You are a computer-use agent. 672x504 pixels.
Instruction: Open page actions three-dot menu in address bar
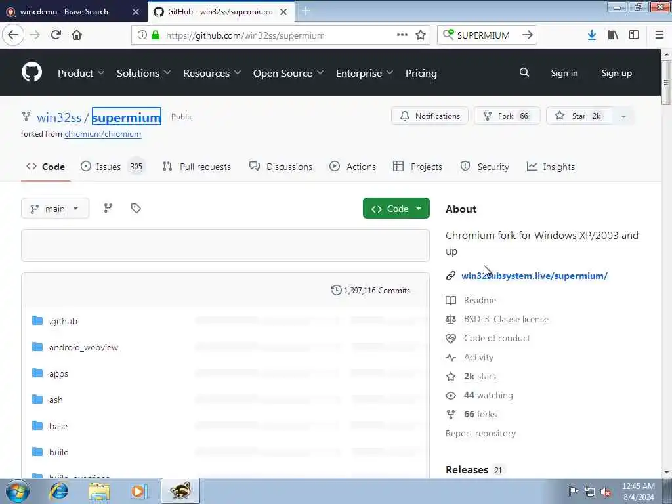(x=402, y=35)
